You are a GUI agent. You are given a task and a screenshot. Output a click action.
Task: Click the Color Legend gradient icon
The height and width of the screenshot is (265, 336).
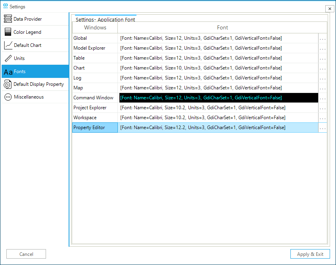(8, 32)
